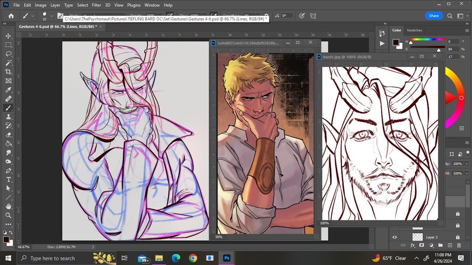472x265 pixels.
Task: Select the Eyedropper tool
Action: (x=8, y=90)
